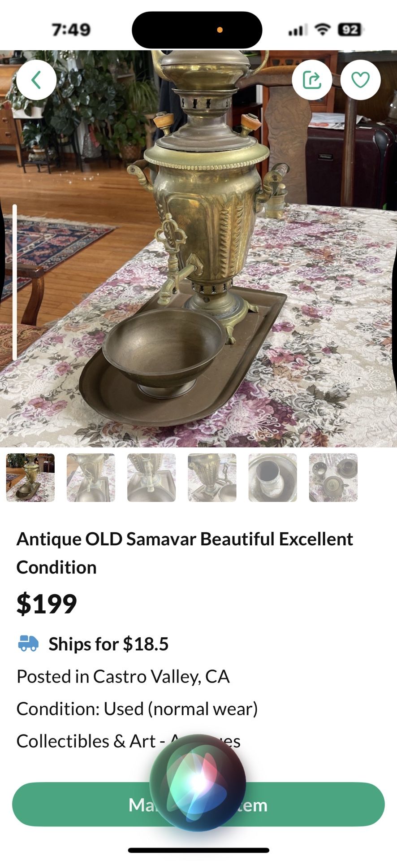The image size is (397, 861).
Task: Select the third photo thumbnail
Action: coord(151,478)
